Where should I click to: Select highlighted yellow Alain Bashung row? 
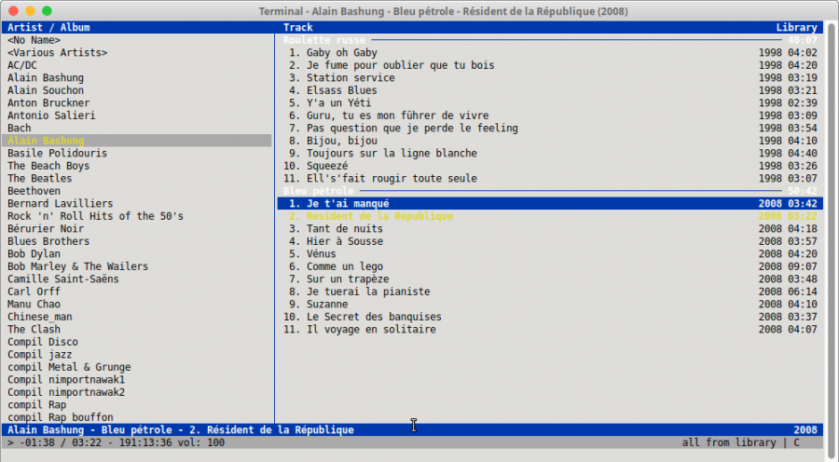coord(137,141)
